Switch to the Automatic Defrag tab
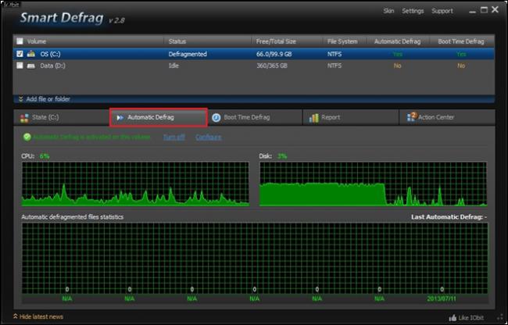This screenshot has height=325, width=508. 159,117
